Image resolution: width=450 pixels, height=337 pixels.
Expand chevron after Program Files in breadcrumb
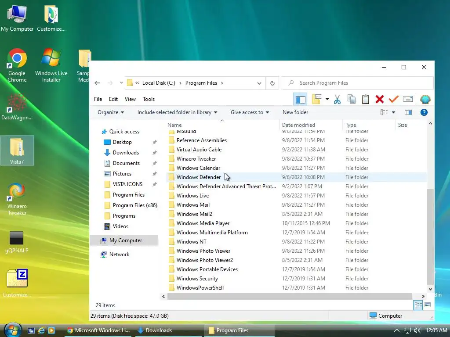(x=222, y=83)
